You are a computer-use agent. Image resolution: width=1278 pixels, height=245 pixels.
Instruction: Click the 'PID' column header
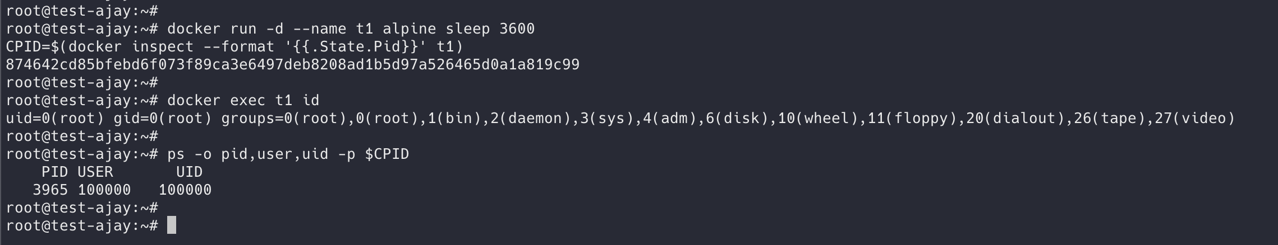pyautogui.click(x=54, y=172)
